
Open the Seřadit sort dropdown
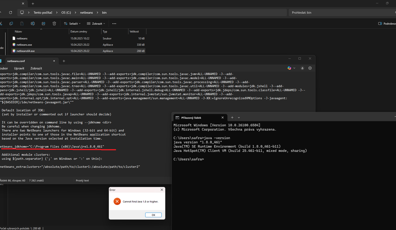click(x=72, y=23)
